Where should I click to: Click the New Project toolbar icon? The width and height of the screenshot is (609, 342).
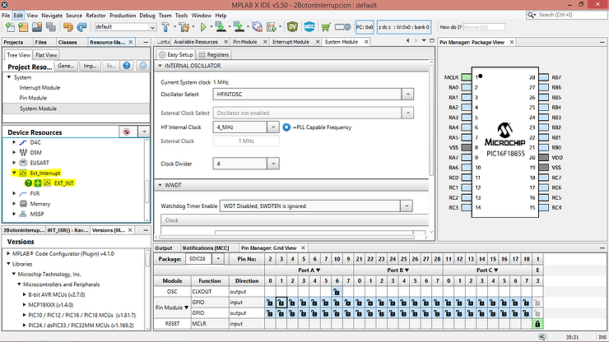[23, 27]
